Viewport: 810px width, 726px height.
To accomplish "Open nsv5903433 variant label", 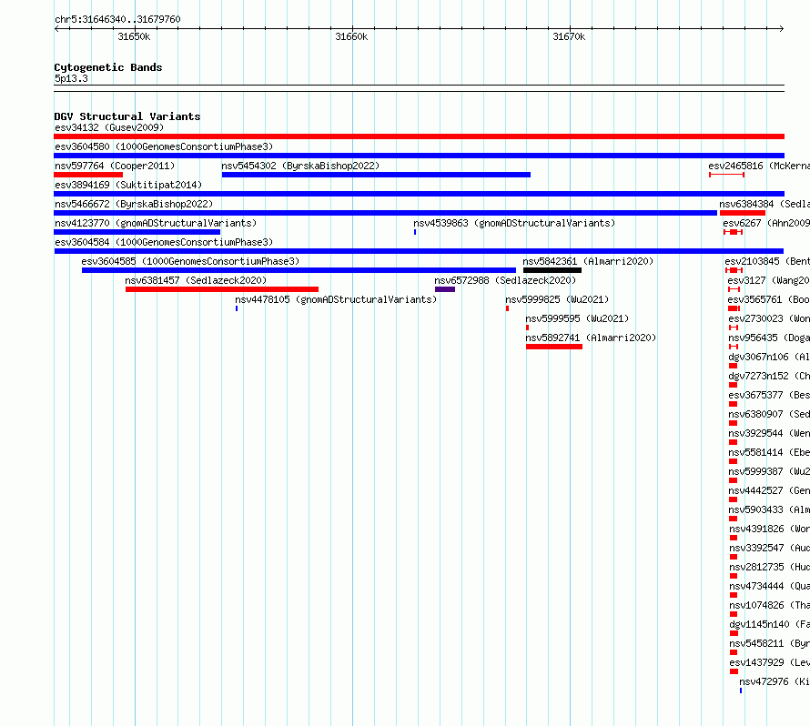I will (x=769, y=509).
